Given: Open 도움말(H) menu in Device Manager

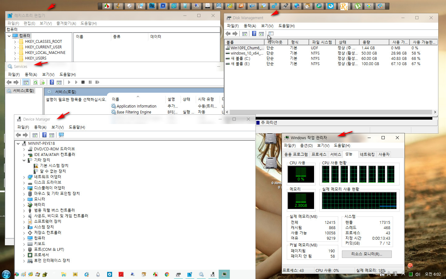Looking at the screenshot, I should pyautogui.click(x=77, y=127).
